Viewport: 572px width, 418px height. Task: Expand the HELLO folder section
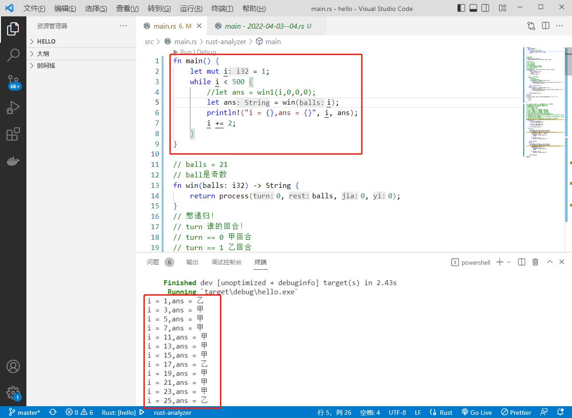tap(82, 41)
